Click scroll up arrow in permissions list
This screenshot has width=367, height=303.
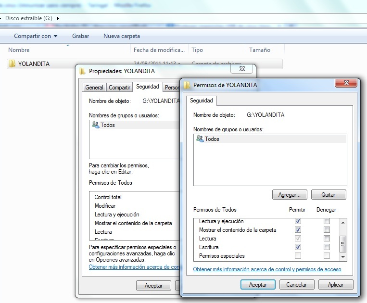(x=343, y=223)
